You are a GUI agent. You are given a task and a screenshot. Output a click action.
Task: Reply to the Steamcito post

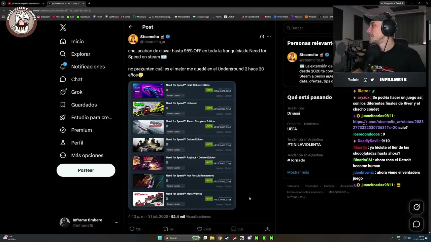(x=135, y=229)
